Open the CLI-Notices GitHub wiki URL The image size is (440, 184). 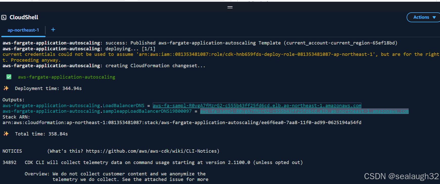151,151
